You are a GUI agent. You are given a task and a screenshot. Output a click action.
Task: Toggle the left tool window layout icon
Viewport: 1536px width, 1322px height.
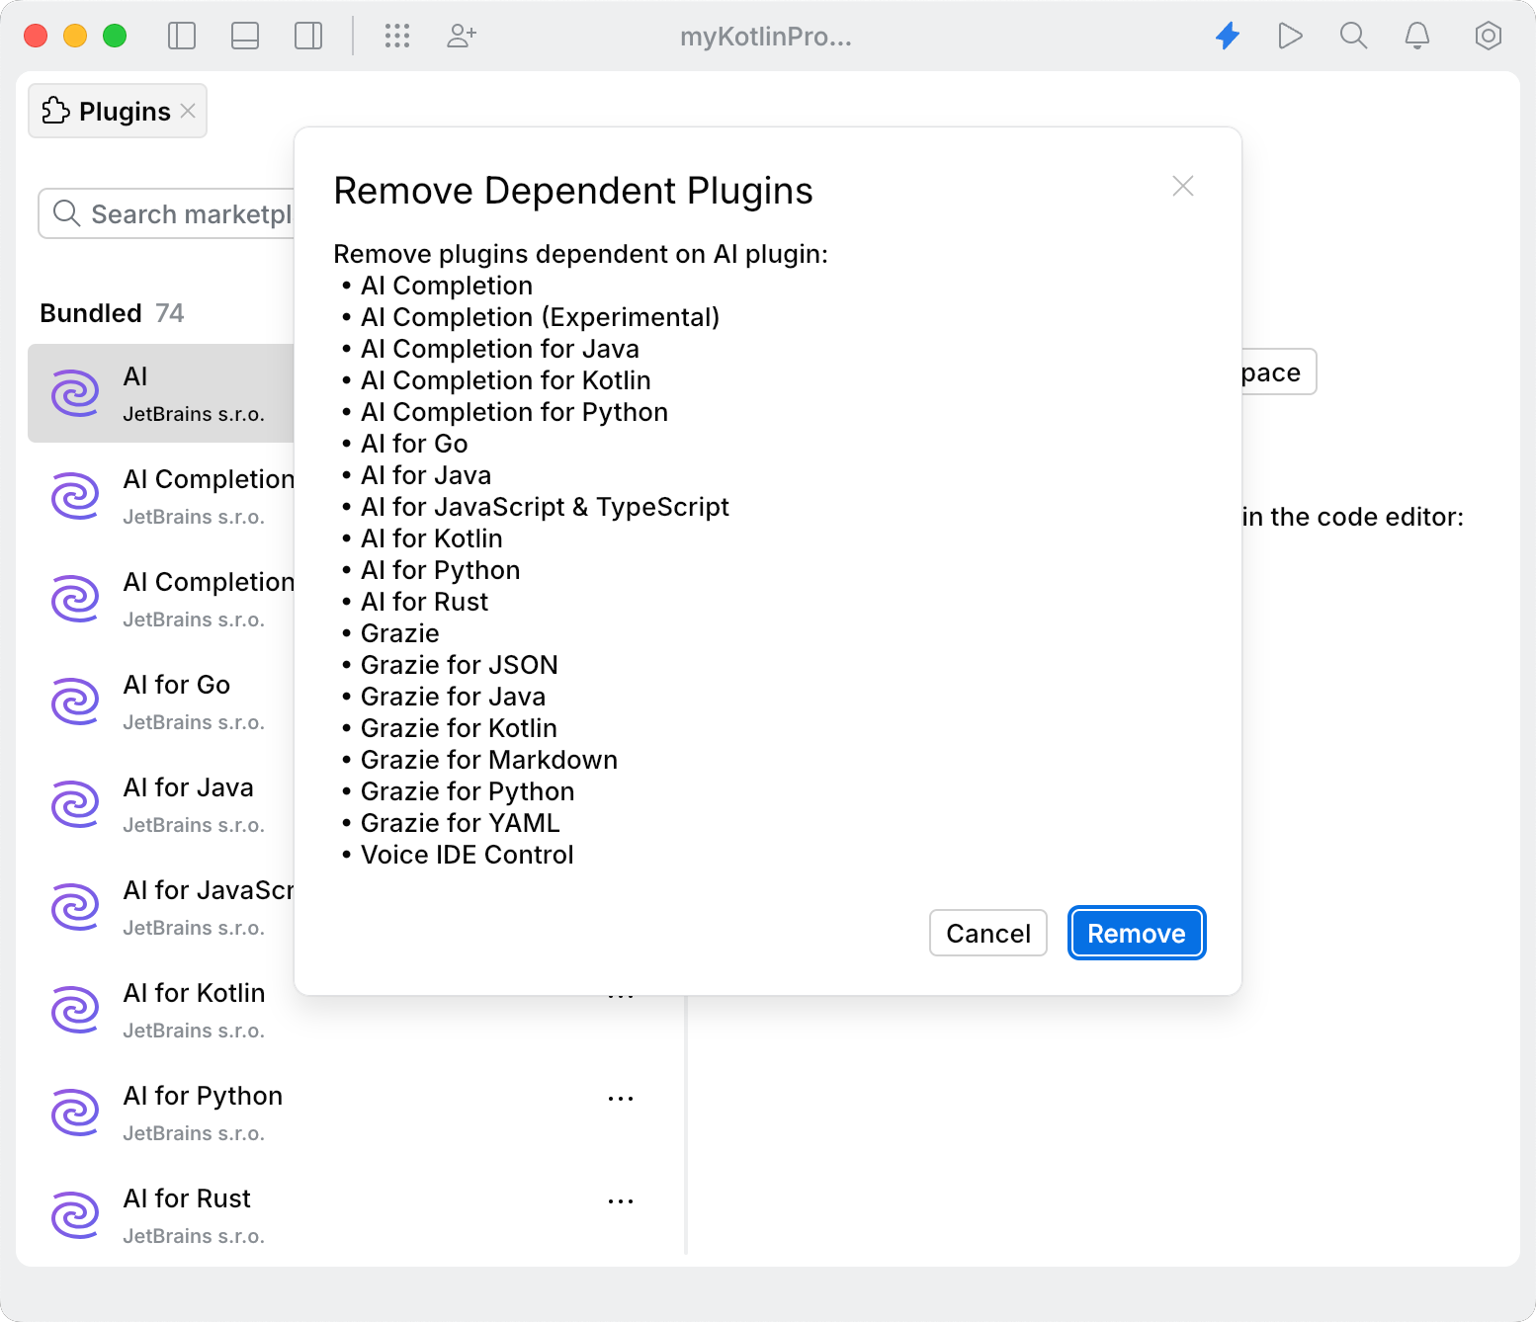pyautogui.click(x=182, y=36)
